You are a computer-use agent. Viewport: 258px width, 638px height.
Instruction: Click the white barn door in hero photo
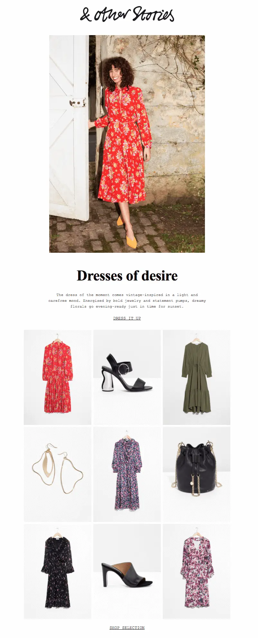tap(69, 127)
